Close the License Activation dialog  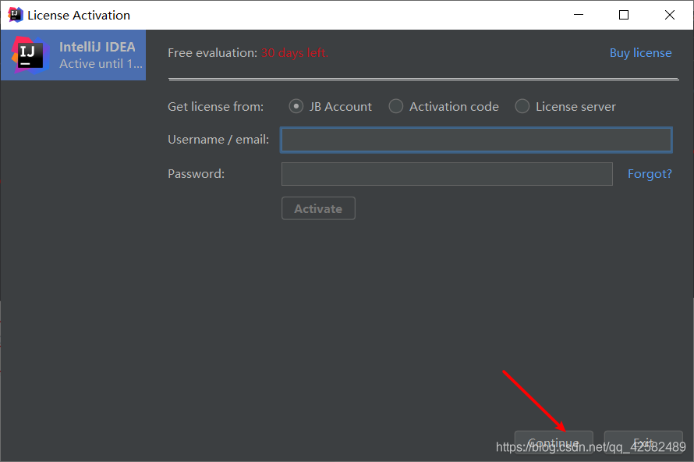(x=670, y=15)
